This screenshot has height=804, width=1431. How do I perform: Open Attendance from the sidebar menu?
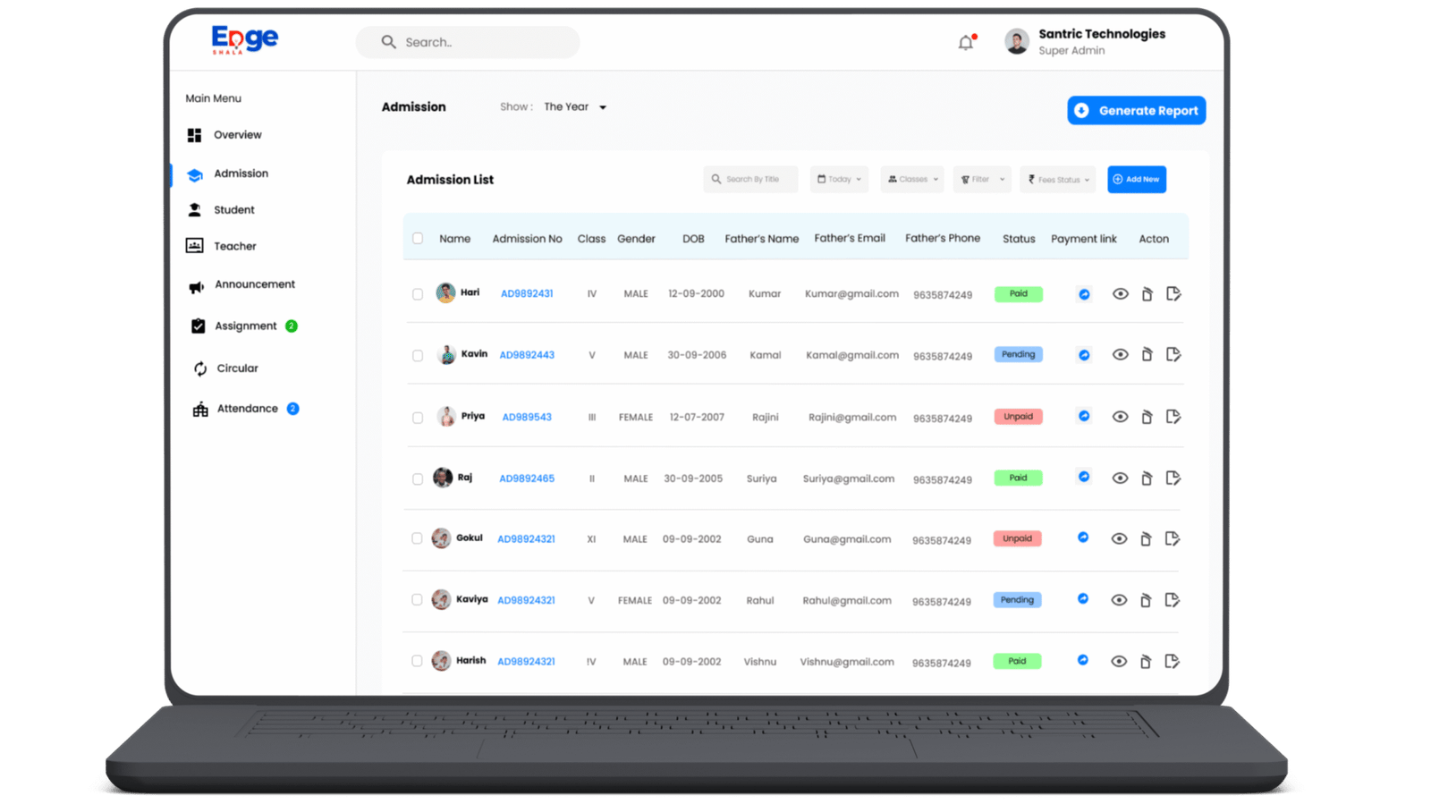click(247, 409)
